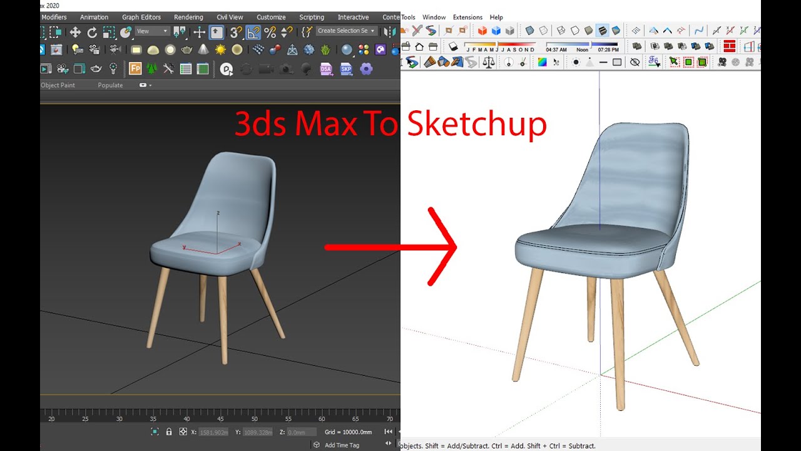The height and width of the screenshot is (451, 801).
Task: Click the DSA export icon
Action: pyautogui.click(x=327, y=69)
